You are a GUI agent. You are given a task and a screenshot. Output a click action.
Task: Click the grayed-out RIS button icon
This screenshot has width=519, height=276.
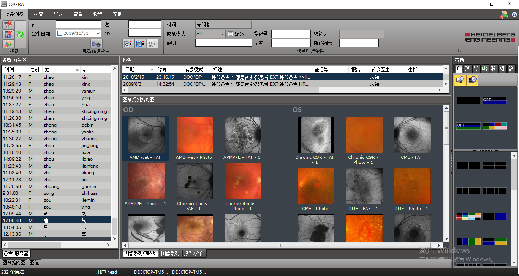(x=152, y=44)
